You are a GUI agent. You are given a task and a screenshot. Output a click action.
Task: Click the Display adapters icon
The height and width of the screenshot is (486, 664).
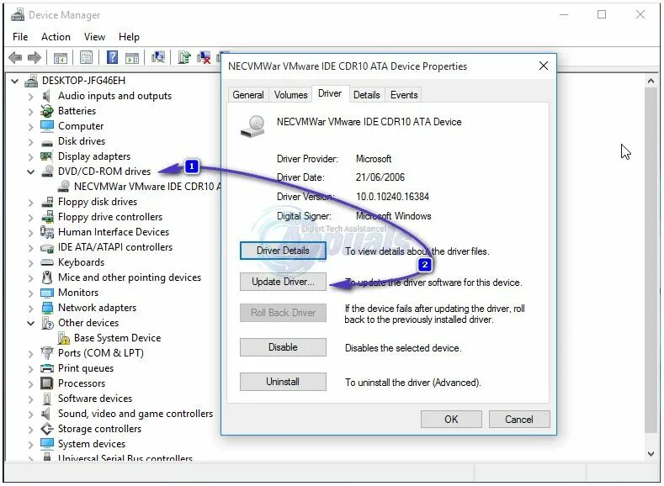(46, 156)
